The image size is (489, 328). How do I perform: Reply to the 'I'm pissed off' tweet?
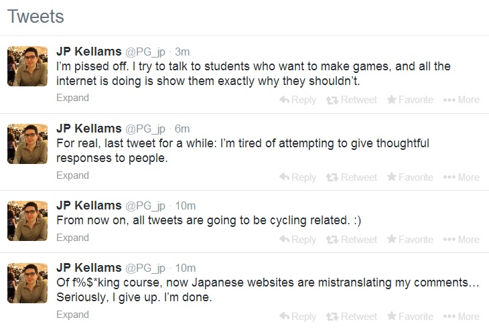coord(297,100)
